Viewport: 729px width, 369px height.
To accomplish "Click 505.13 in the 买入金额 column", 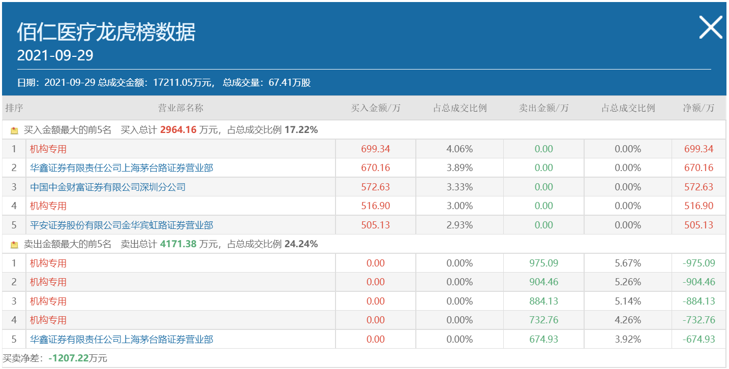I will coord(376,225).
